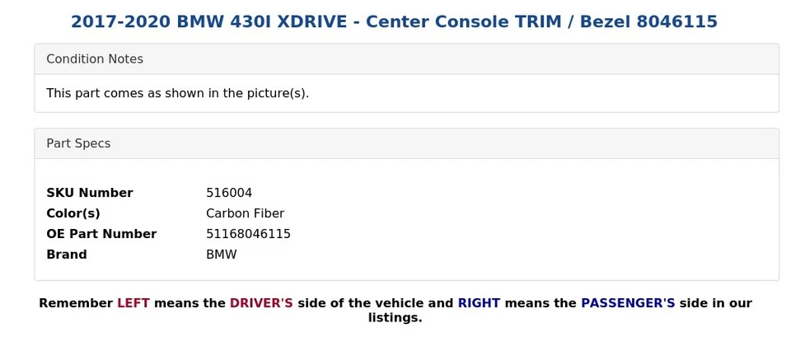This screenshot has width=791, height=337.
Task: Click the red LEFT word in reminder
Action: tap(133, 303)
